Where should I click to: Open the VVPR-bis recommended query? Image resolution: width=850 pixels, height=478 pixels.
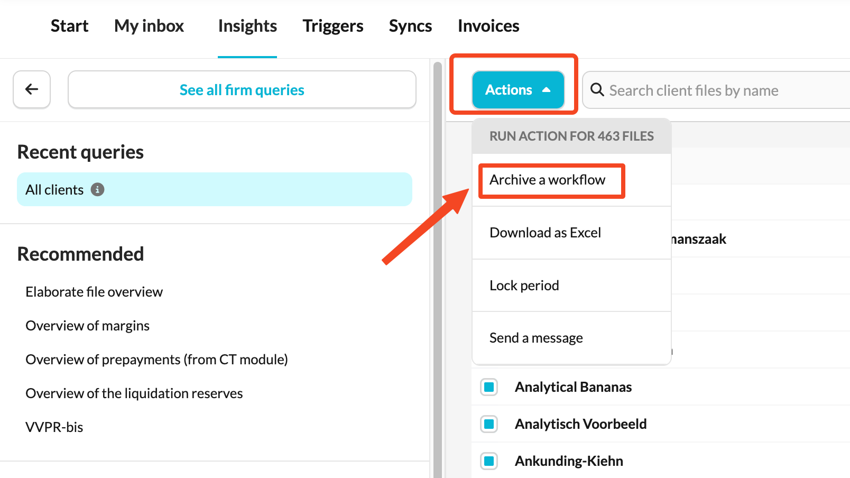click(x=54, y=427)
